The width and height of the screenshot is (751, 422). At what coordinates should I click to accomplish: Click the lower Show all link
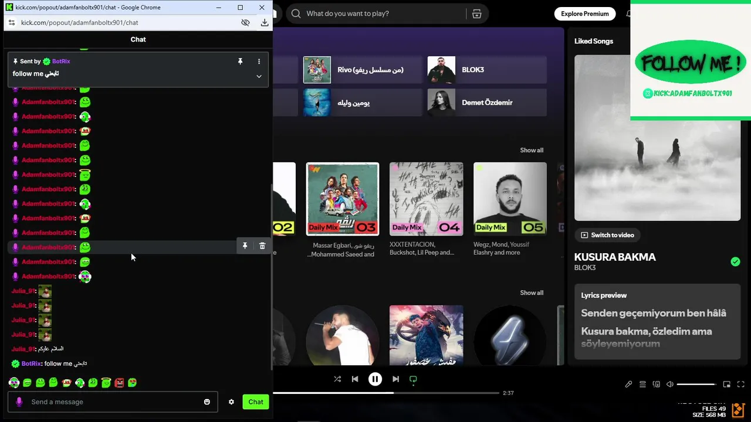point(532,292)
